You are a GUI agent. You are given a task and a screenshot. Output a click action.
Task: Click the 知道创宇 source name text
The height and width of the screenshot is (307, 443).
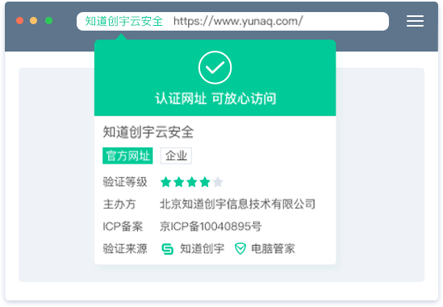(x=203, y=249)
